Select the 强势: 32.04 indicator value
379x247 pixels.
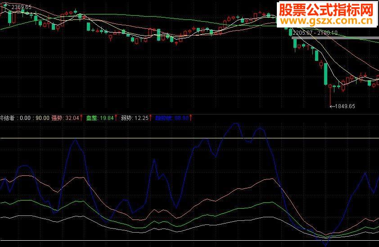(x=65, y=118)
